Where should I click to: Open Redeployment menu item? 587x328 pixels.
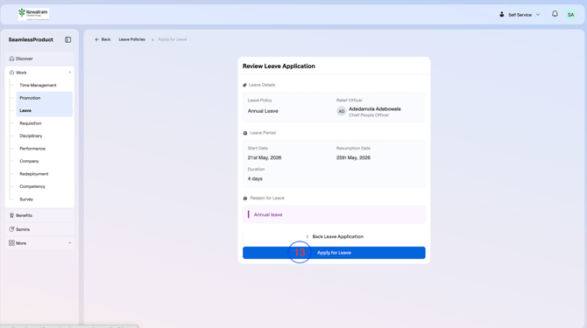point(33,174)
